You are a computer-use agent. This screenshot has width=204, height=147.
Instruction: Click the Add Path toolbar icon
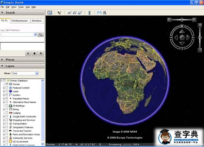[75, 13]
